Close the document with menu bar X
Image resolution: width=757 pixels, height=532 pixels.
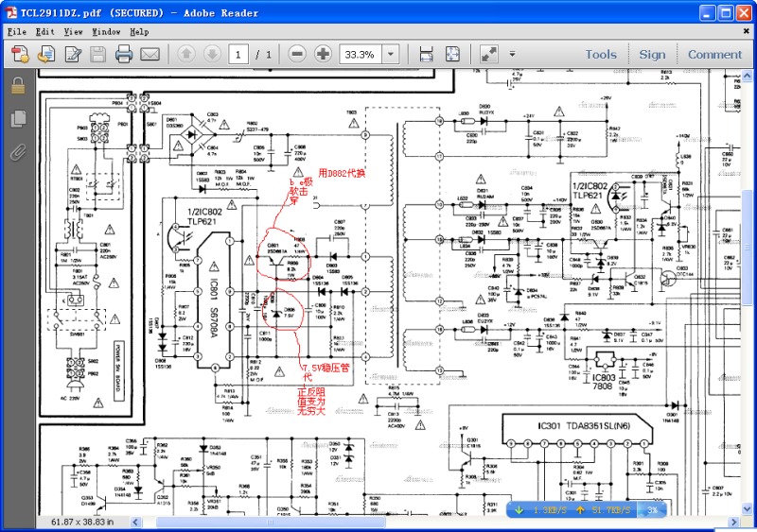746,31
